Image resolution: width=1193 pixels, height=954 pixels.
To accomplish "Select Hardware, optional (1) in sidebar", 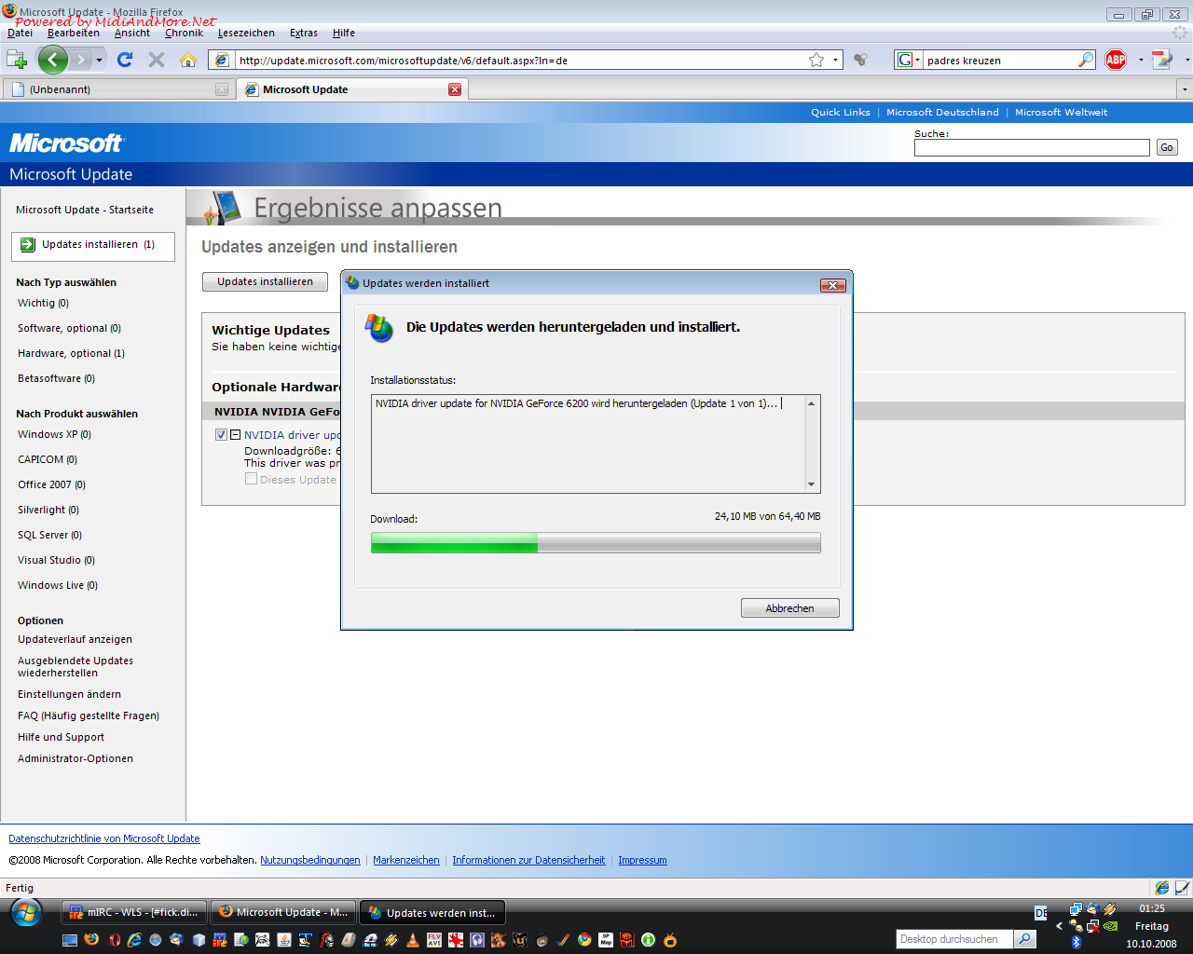I will point(71,353).
